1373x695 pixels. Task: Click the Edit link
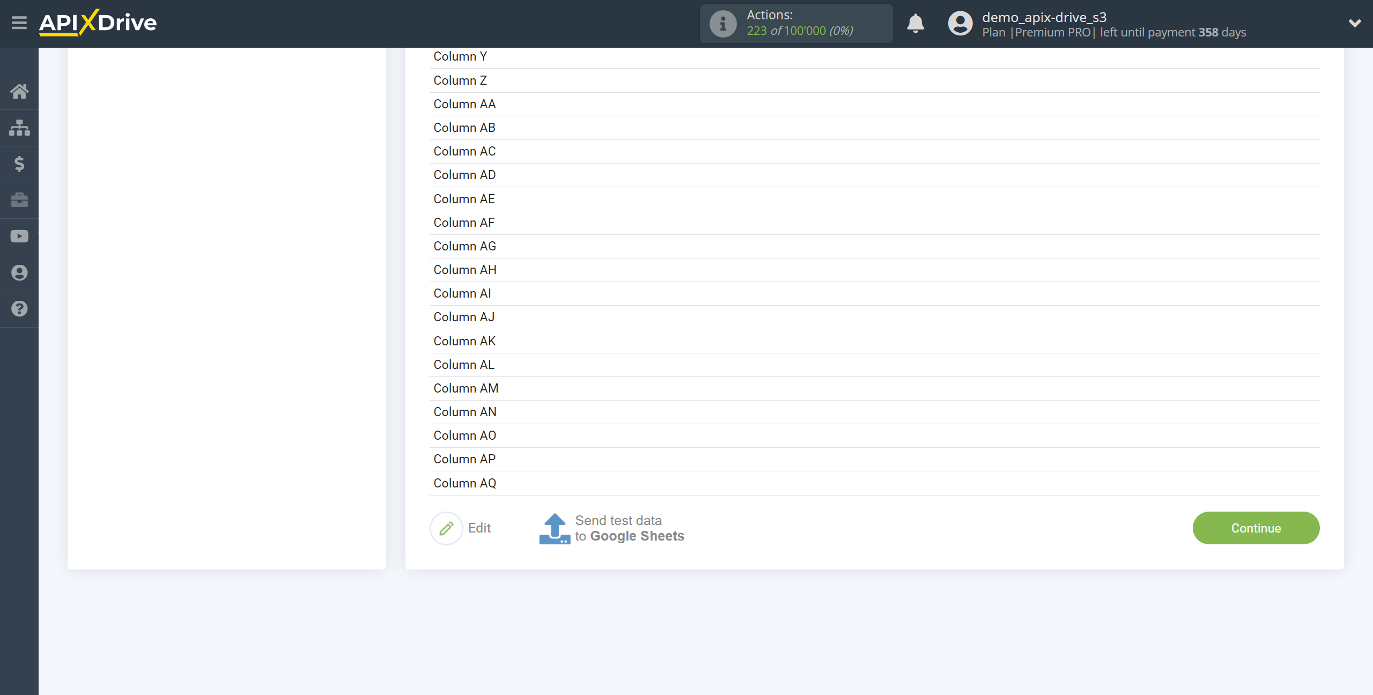[x=479, y=528]
